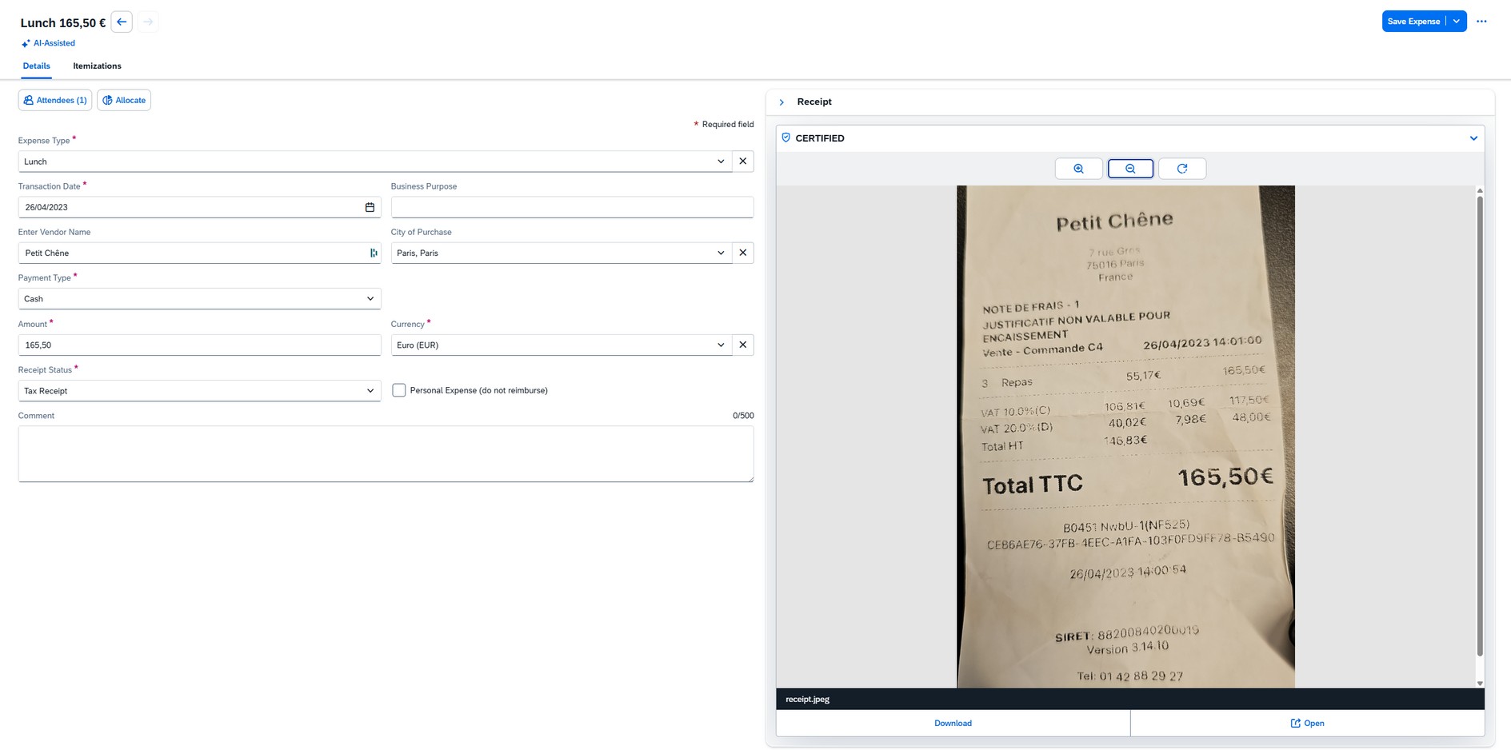Click the Business Purpose input field
The width and height of the screenshot is (1511, 750).
coord(572,207)
